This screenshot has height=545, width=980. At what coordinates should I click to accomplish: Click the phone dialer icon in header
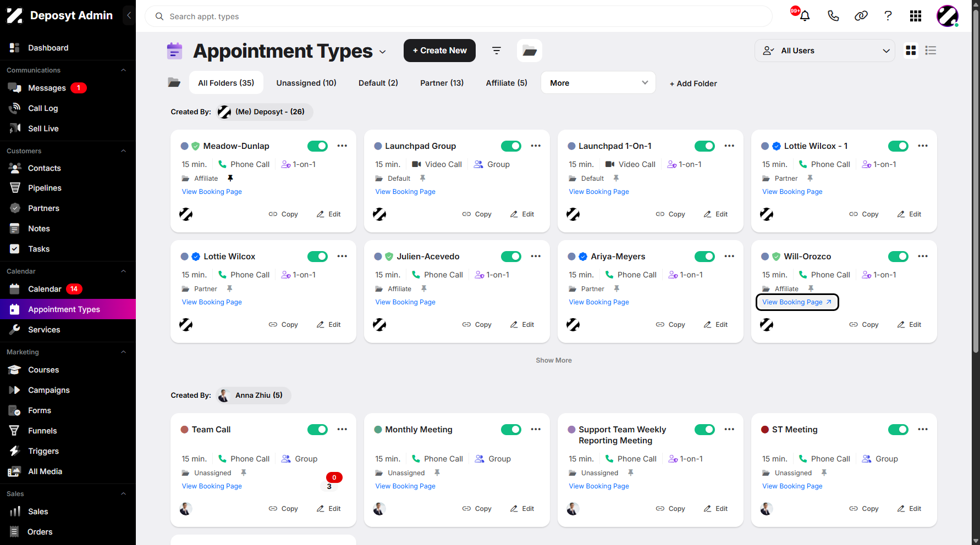(833, 16)
